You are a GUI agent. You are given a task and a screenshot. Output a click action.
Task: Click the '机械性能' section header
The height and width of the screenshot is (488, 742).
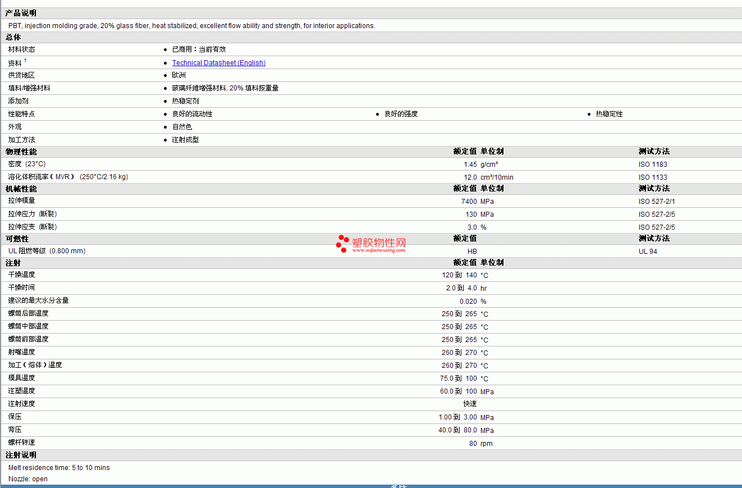[x=21, y=189]
